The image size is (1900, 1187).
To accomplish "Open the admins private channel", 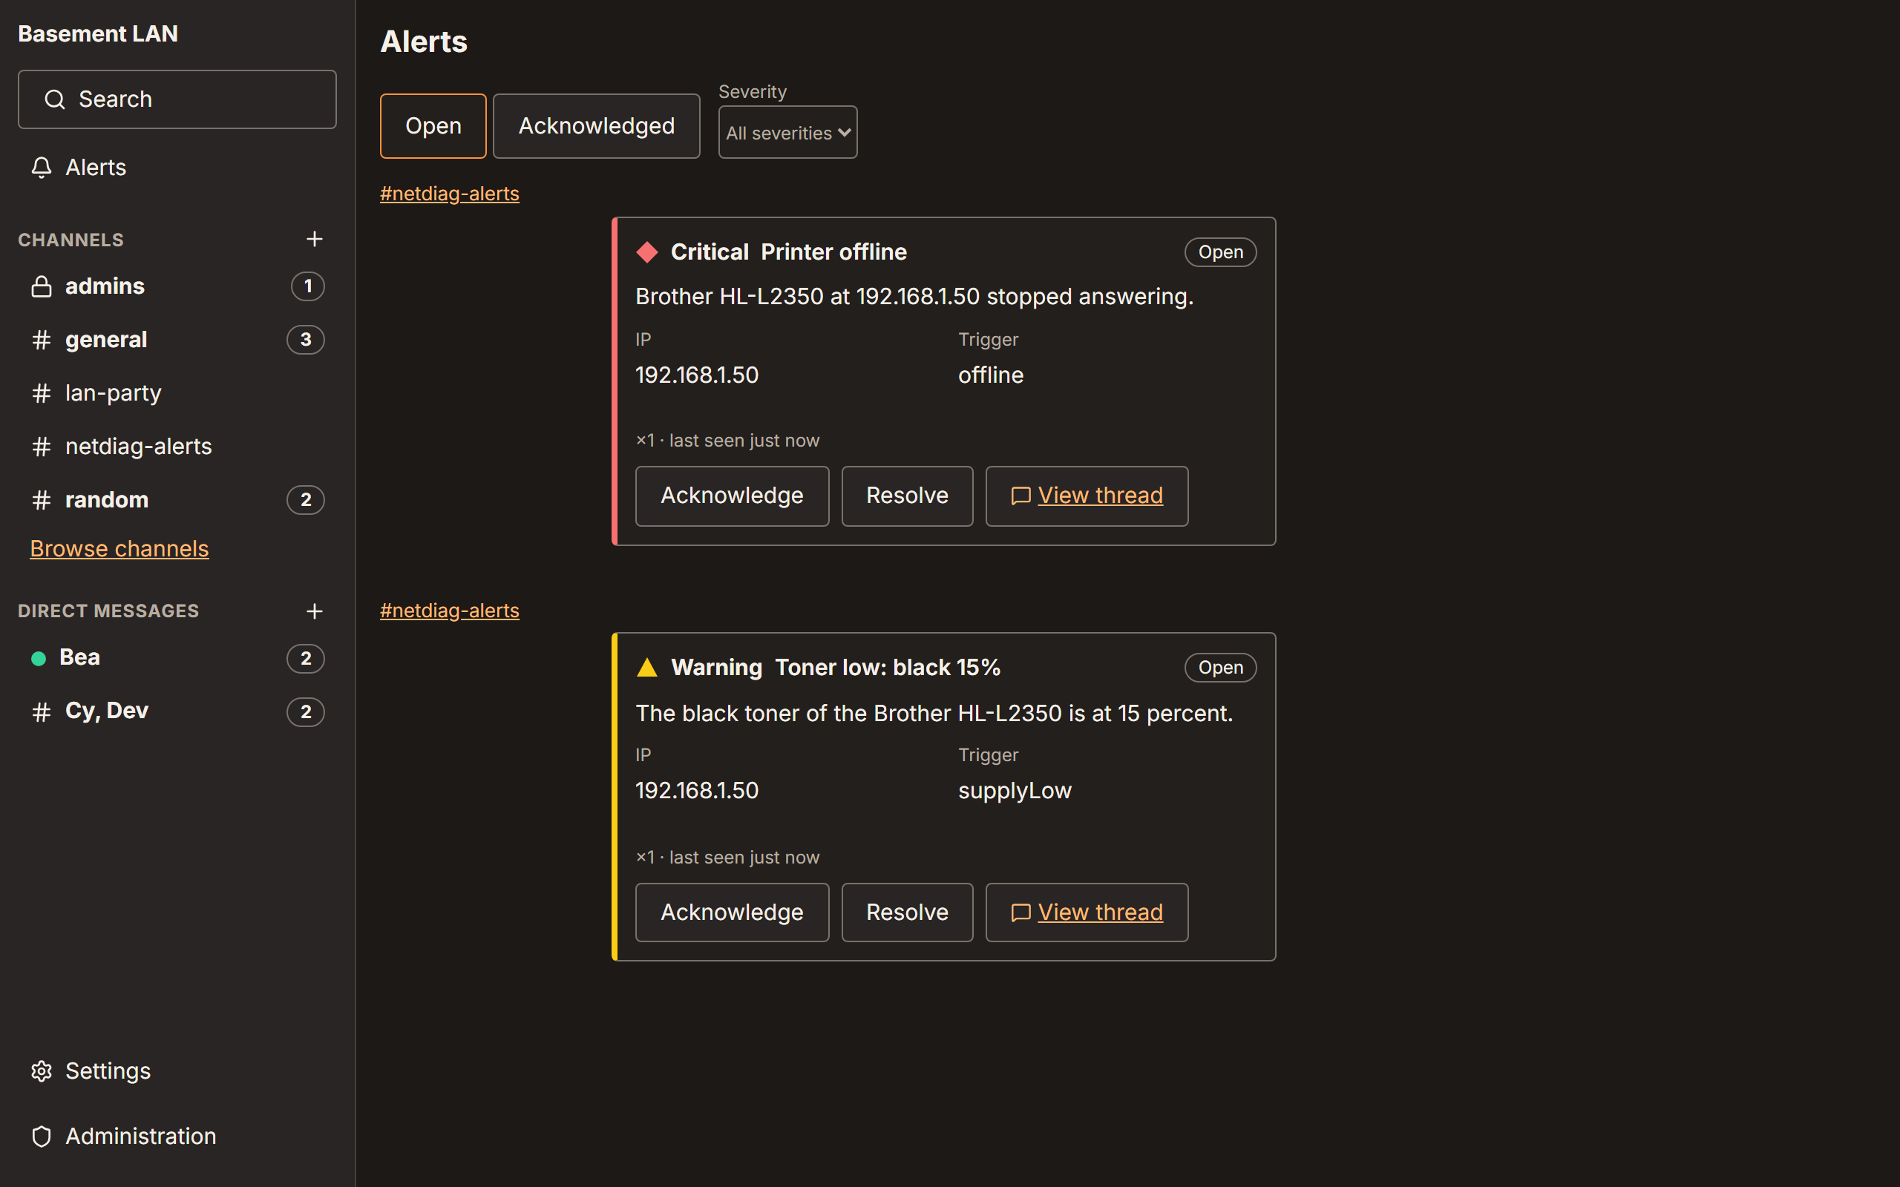I will point(177,286).
